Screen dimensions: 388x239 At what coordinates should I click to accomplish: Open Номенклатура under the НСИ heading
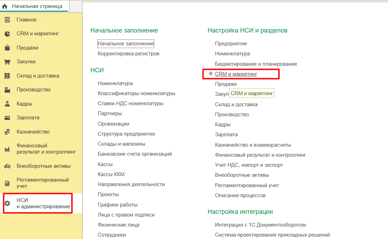[115, 83]
